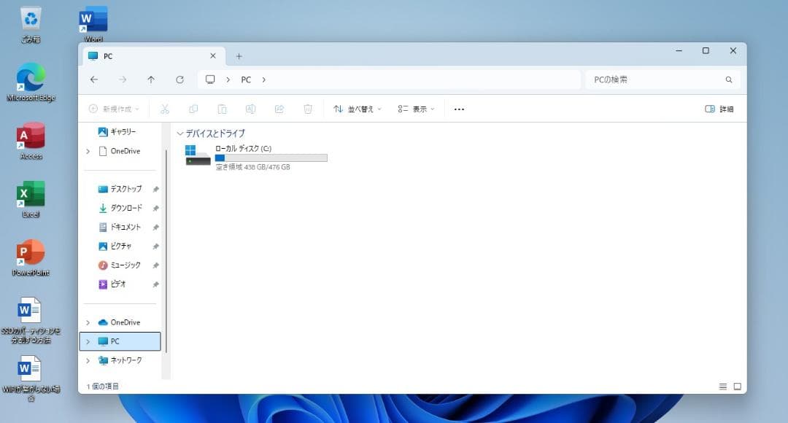
Task: Open the Share icon in the toolbar
Action: pyautogui.click(x=279, y=108)
